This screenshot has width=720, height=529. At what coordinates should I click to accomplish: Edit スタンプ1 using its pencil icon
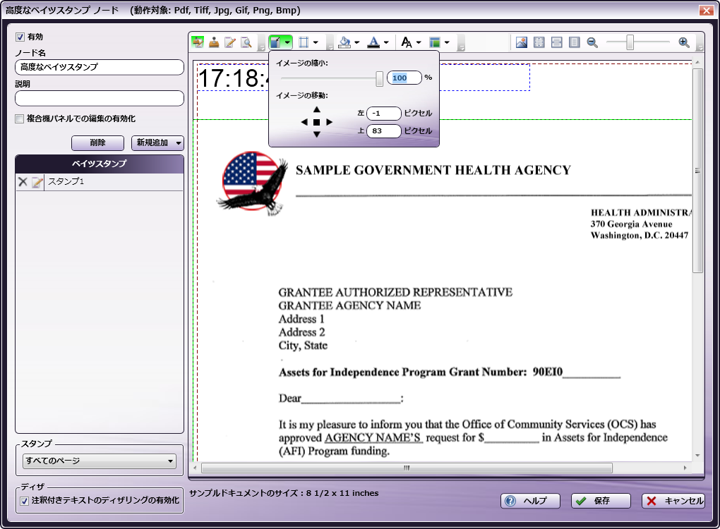point(37,182)
